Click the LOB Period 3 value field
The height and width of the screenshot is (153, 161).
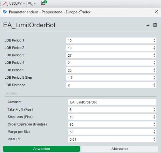(111, 55)
